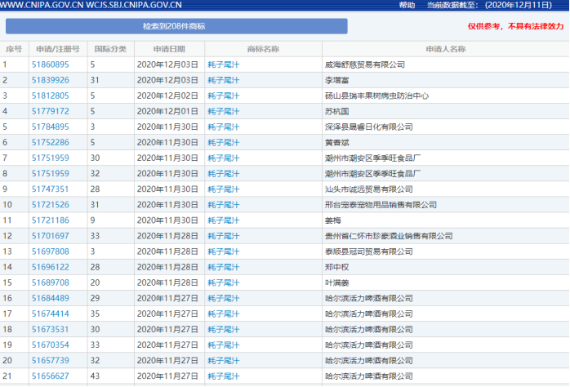
Task: Open application number 51784895
Action: point(50,127)
